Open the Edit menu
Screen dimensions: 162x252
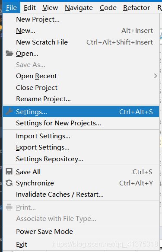(30, 7)
